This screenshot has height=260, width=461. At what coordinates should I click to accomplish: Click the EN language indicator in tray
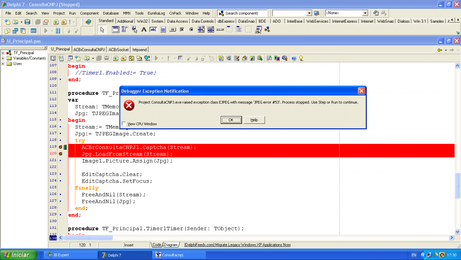pyautogui.click(x=414, y=255)
